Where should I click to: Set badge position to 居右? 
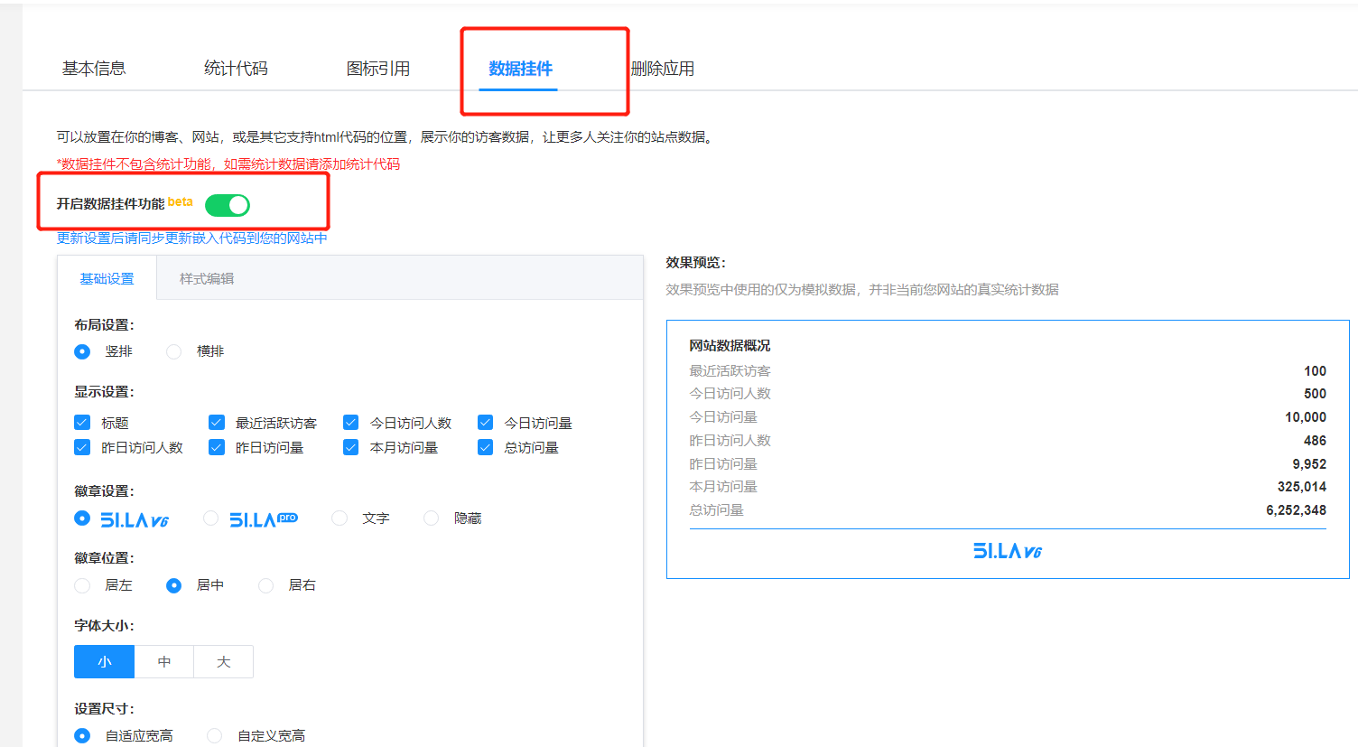coord(266,585)
